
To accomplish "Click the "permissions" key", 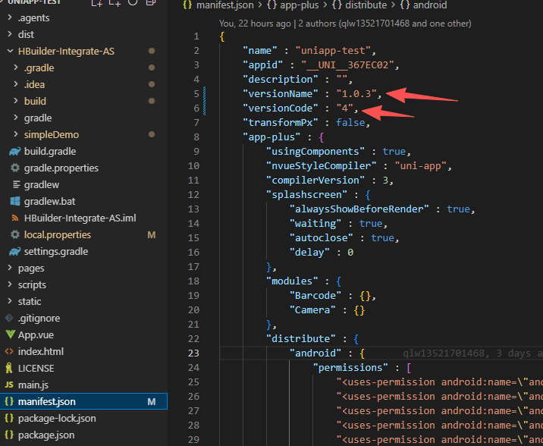I will pos(350,368).
